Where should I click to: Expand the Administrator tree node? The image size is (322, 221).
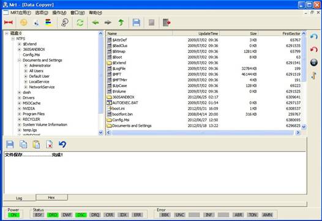tap(26, 66)
